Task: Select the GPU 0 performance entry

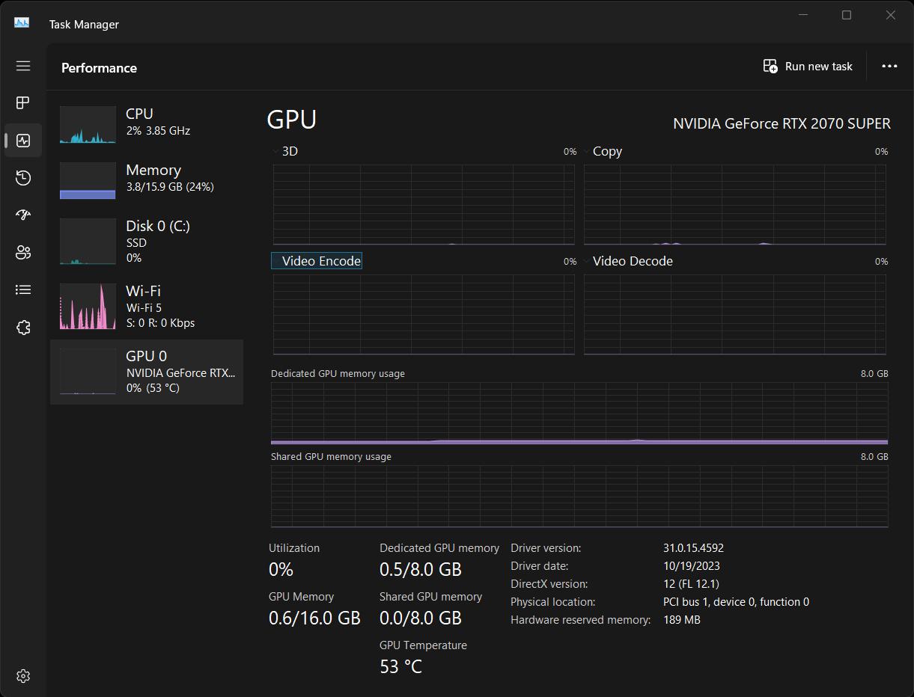Action: click(x=147, y=372)
